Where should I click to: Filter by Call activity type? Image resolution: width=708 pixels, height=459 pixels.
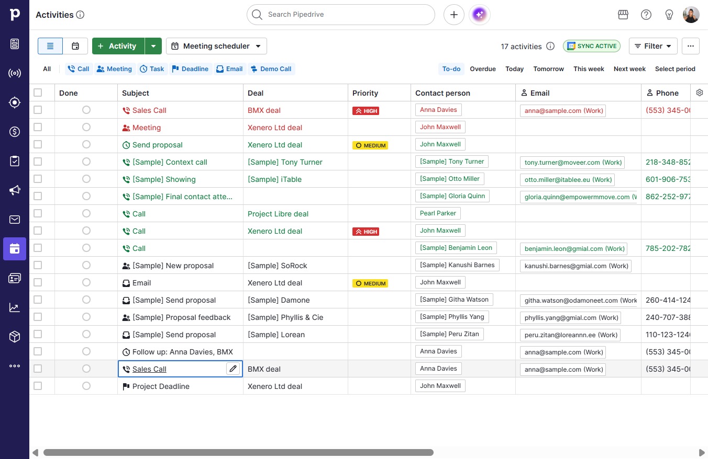tap(78, 69)
